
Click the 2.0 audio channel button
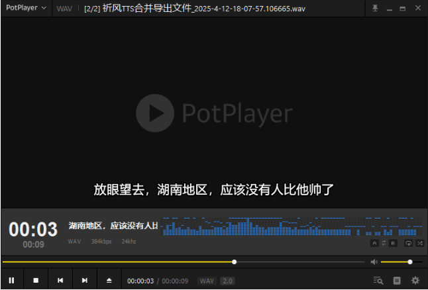point(227,281)
